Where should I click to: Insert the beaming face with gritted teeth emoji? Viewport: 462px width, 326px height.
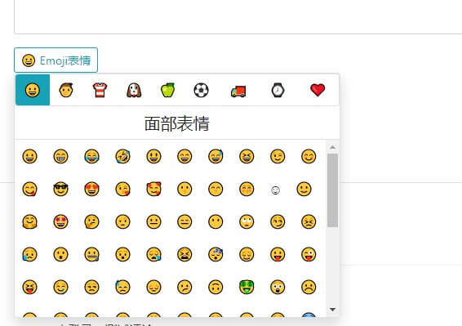[60, 156]
